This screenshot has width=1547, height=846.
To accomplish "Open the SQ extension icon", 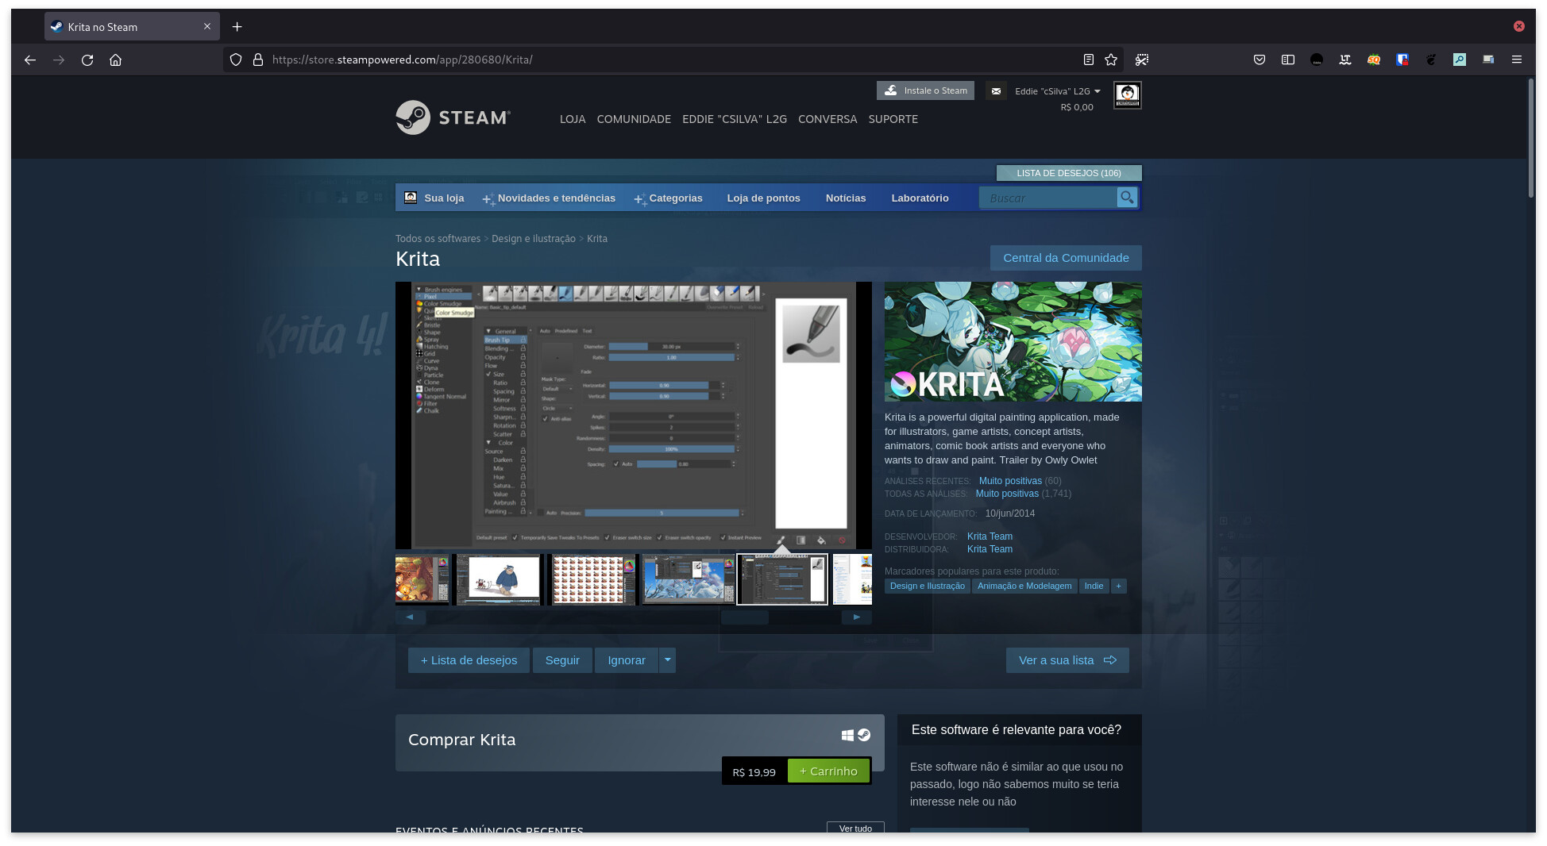I will pos(1374,60).
